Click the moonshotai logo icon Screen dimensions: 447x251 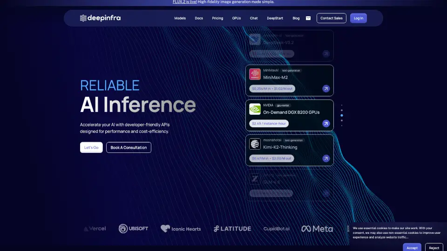point(255,144)
